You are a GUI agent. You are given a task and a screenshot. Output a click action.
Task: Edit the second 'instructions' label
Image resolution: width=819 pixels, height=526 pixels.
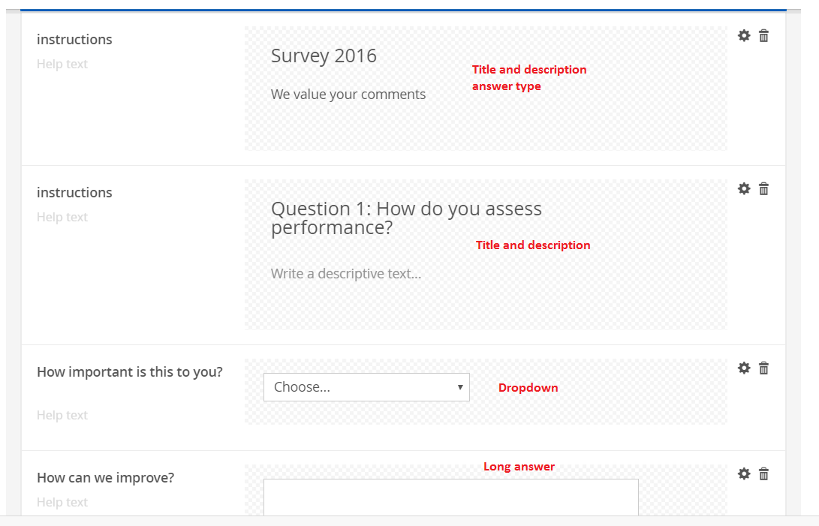tap(74, 193)
